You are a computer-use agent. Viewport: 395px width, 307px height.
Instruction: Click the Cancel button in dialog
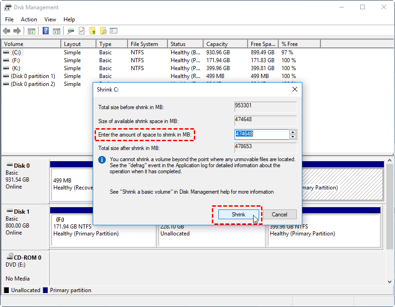(x=280, y=215)
